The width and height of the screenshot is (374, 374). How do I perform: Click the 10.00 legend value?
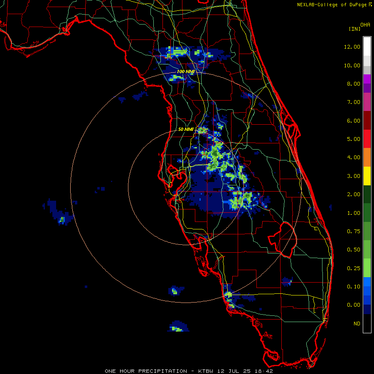coord(352,65)
